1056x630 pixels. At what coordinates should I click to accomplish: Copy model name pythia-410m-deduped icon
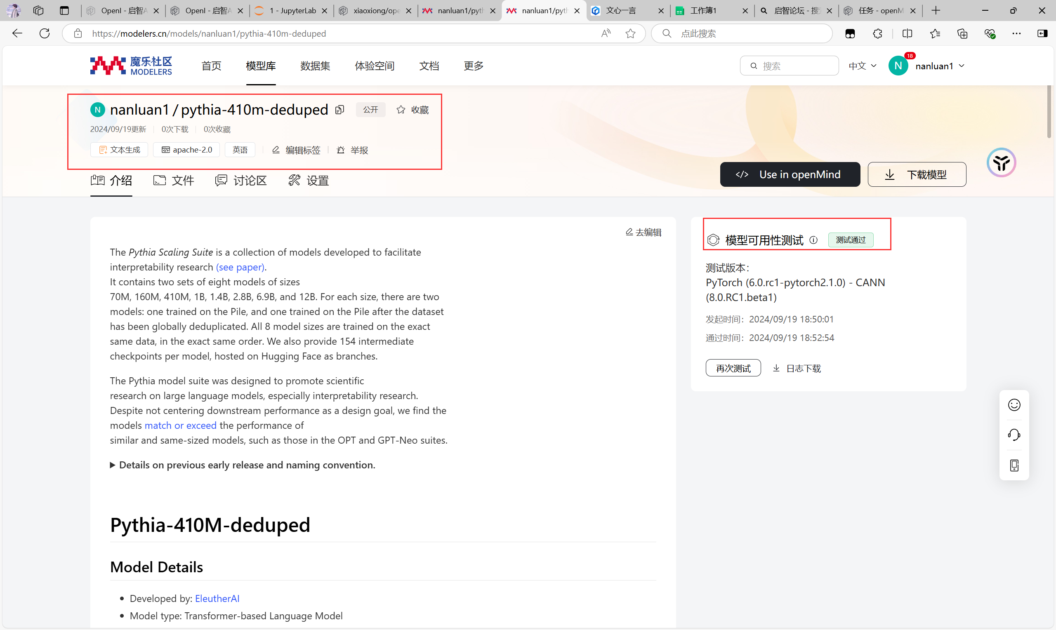[339, 110]
